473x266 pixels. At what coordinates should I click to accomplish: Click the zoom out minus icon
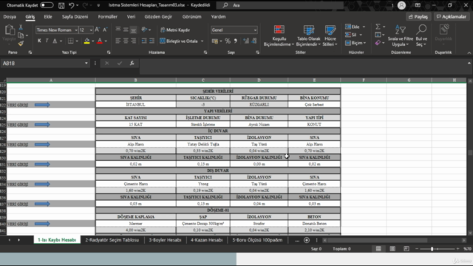tap(417, 249)
